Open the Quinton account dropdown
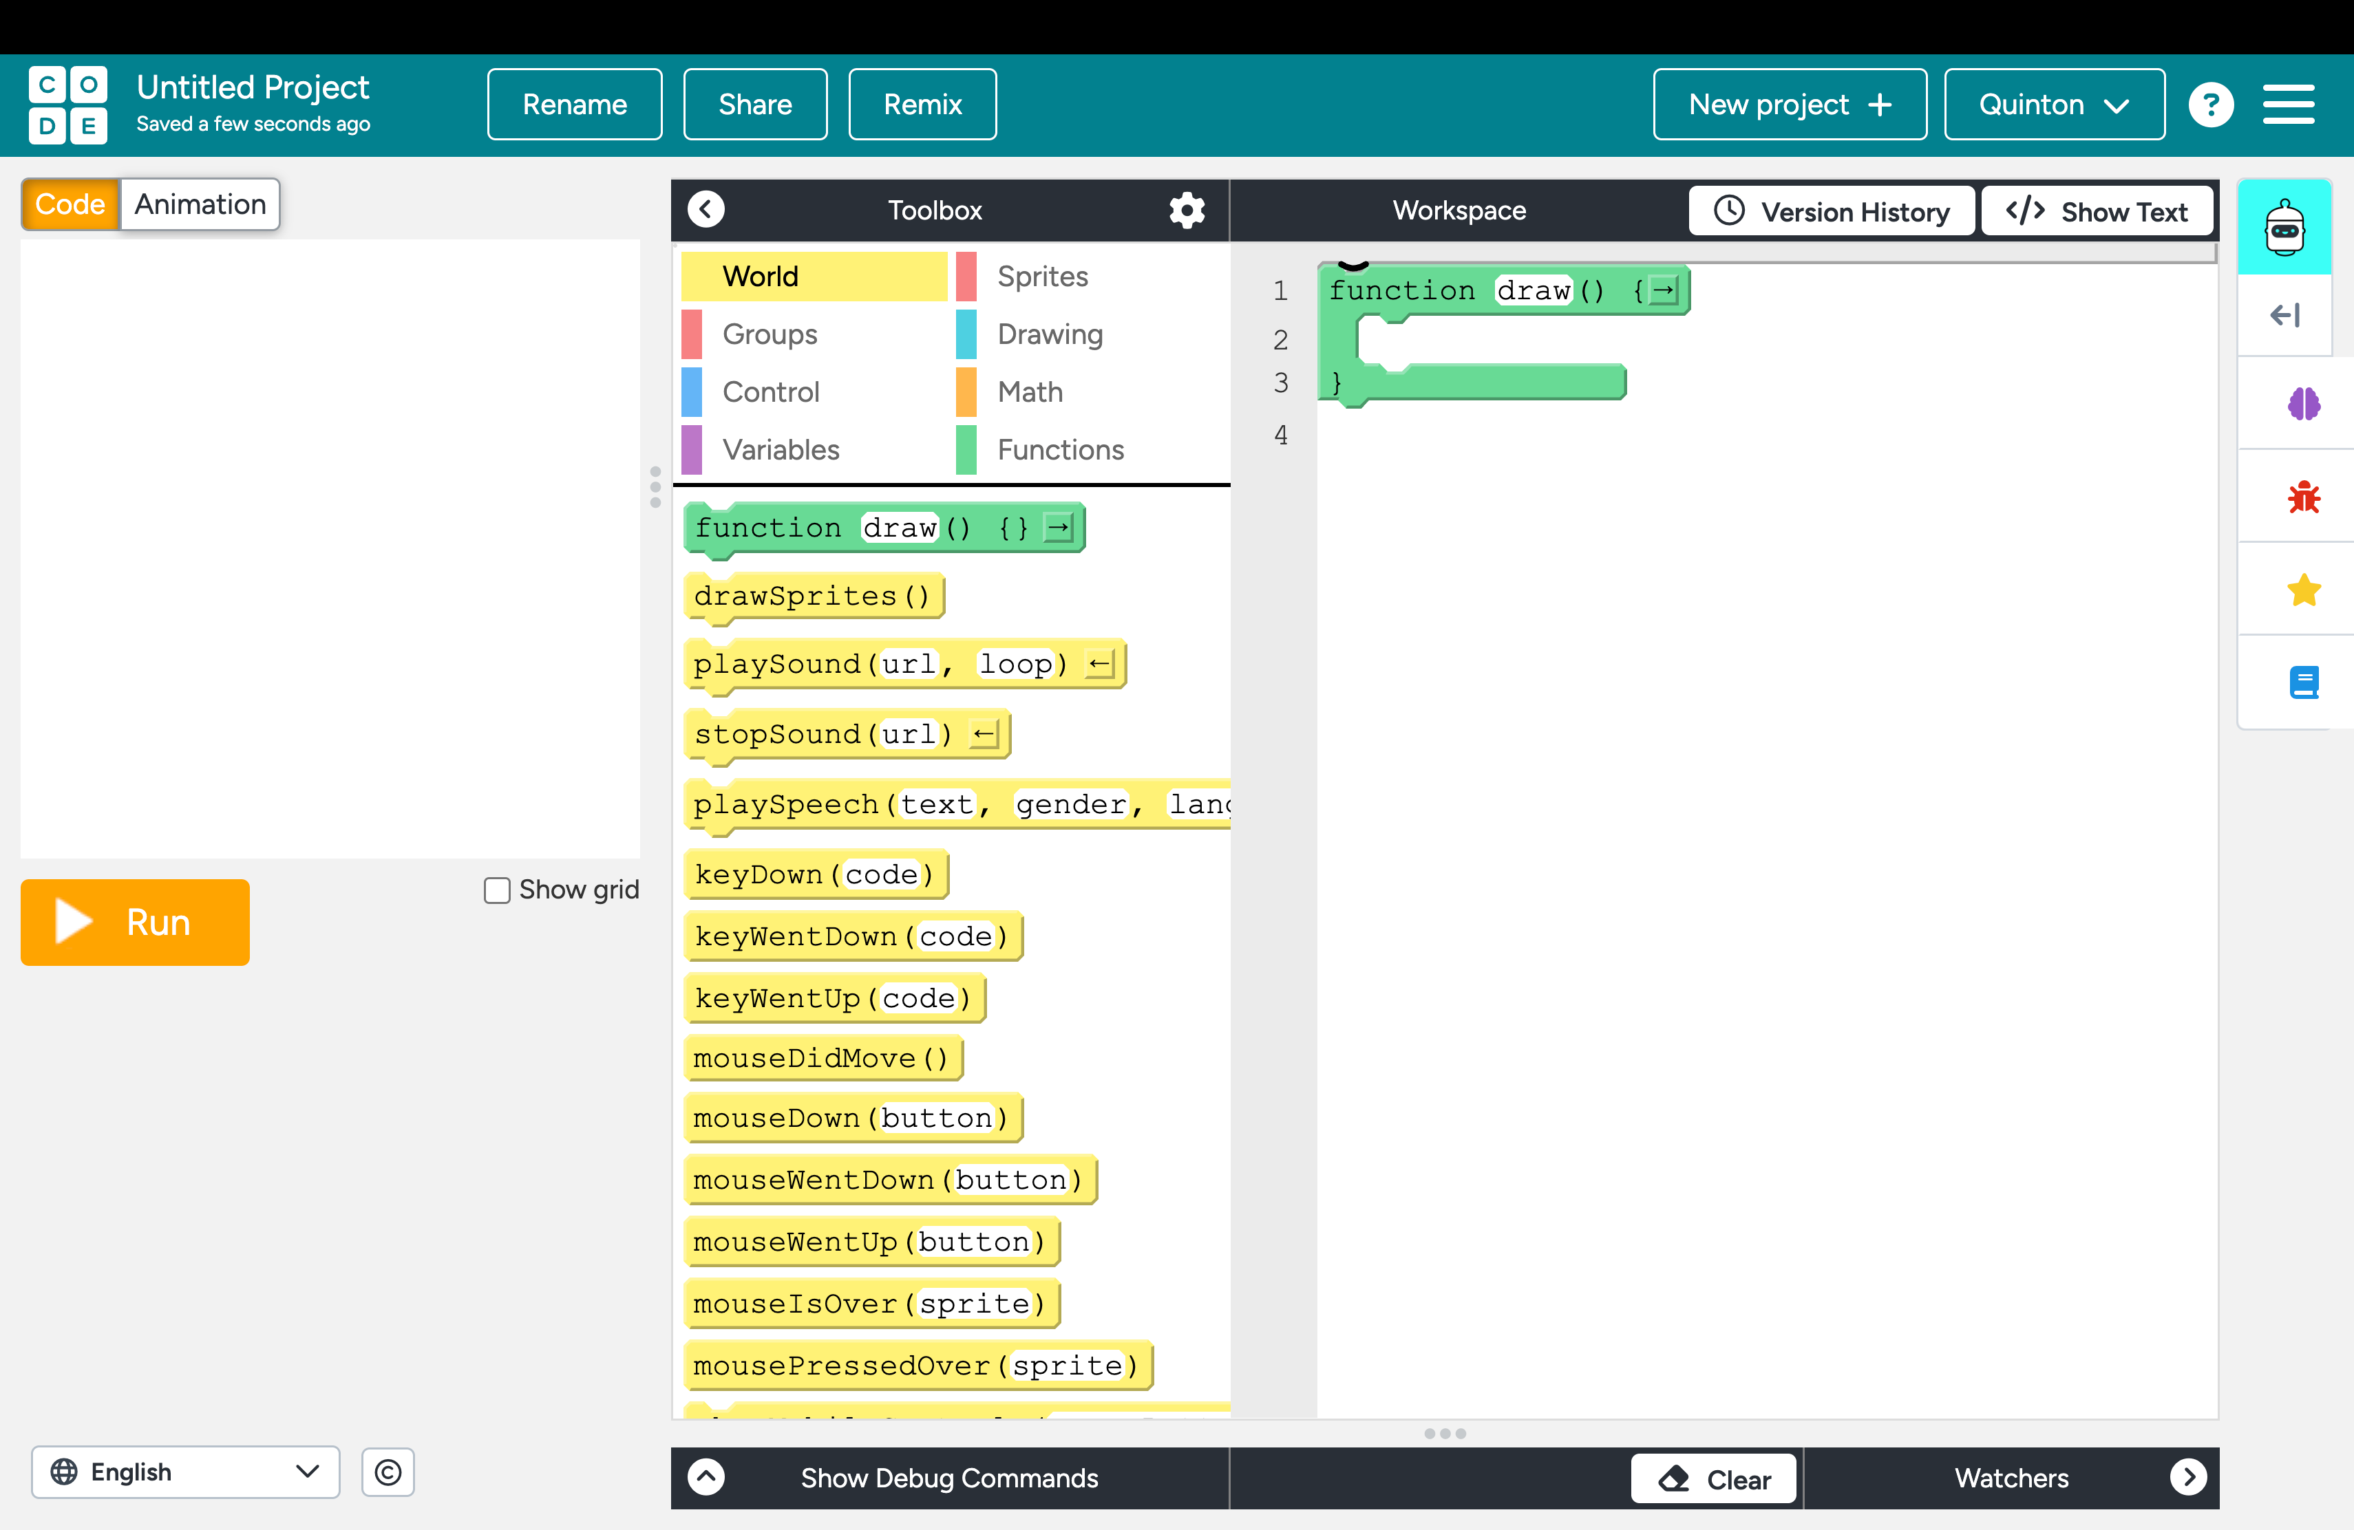The width and height of the screenshot is (2354, 1530). tap(2053, 105)
